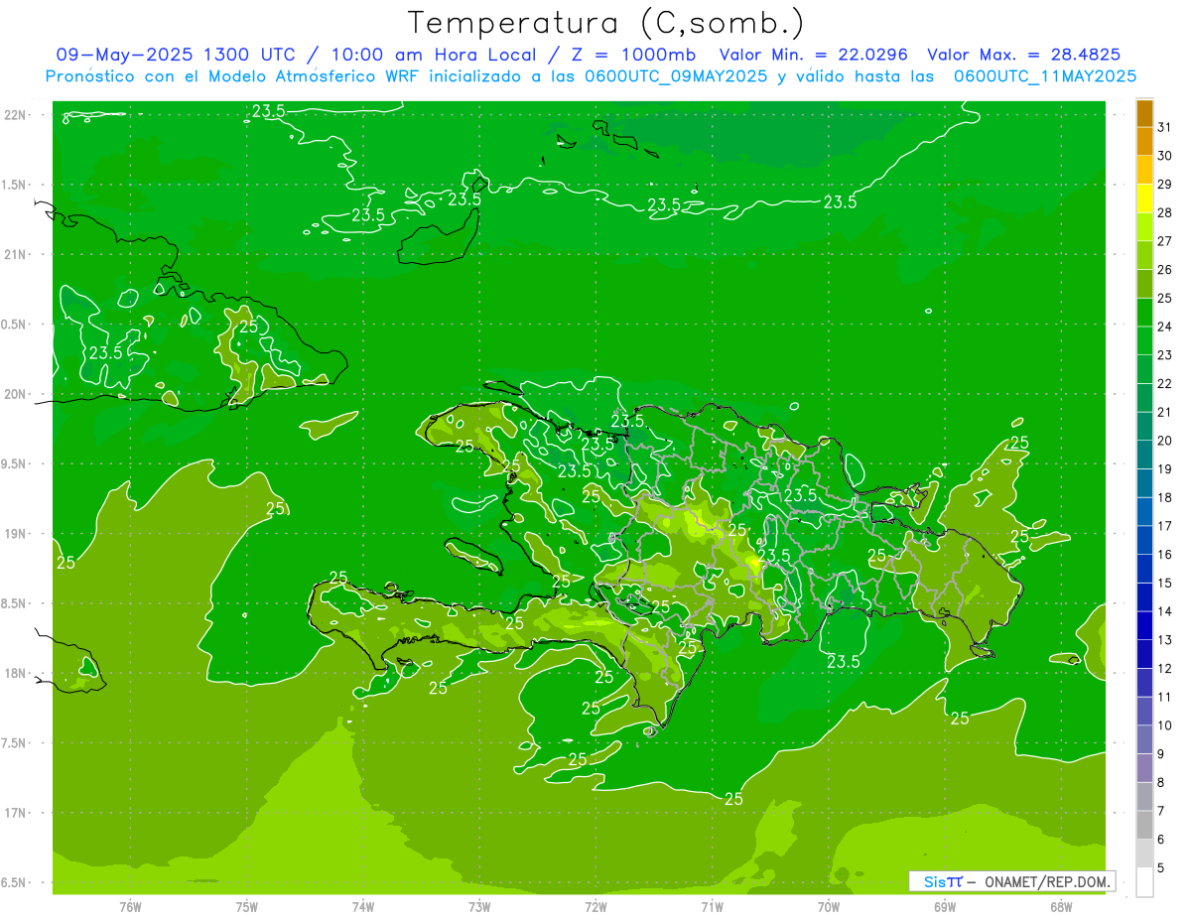Click the '70W' longitude axis label
Image resolution: width=1191 pixels, height=920 pixels.
[x=829, y=907]
